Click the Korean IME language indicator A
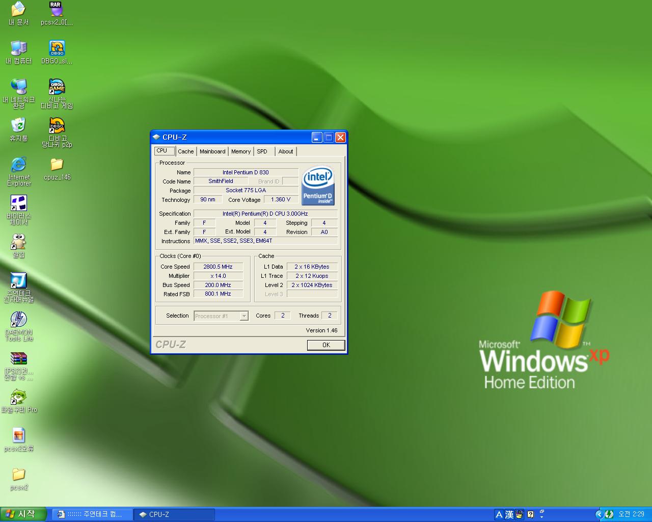Screen dimensions: 652x522 coord(499,514)
